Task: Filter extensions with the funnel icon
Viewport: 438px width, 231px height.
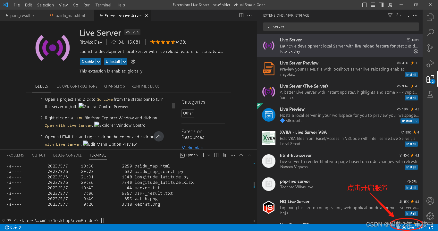Action: tap(390, 15)
